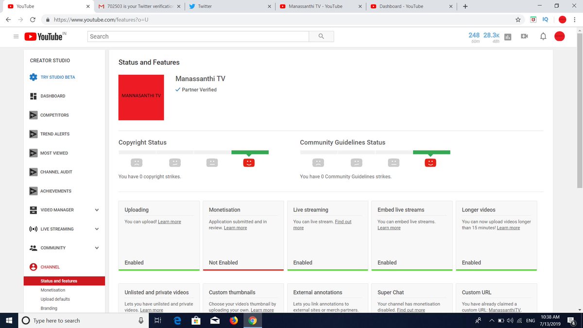This screenshot has height=328, width=583.
Task: Click the Copyright Status green progress bar
Action: tap(250, 152)
